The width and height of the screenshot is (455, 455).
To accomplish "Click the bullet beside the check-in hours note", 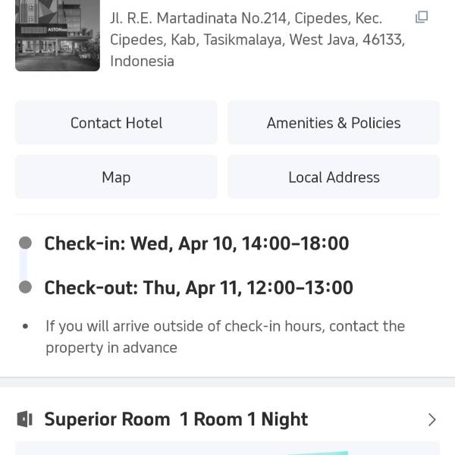I will click(26, 327).
